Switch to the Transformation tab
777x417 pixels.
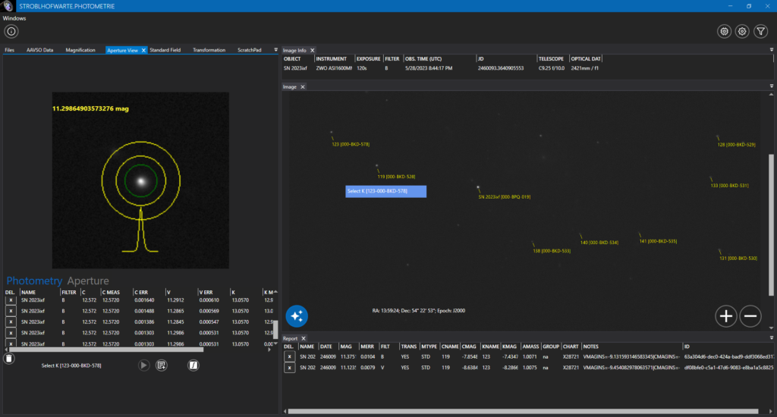coord(209,50)
